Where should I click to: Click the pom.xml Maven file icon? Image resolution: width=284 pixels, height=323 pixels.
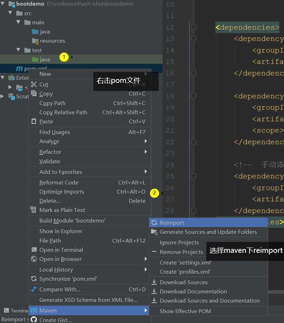pyautogui.click(x=19, y=68)
